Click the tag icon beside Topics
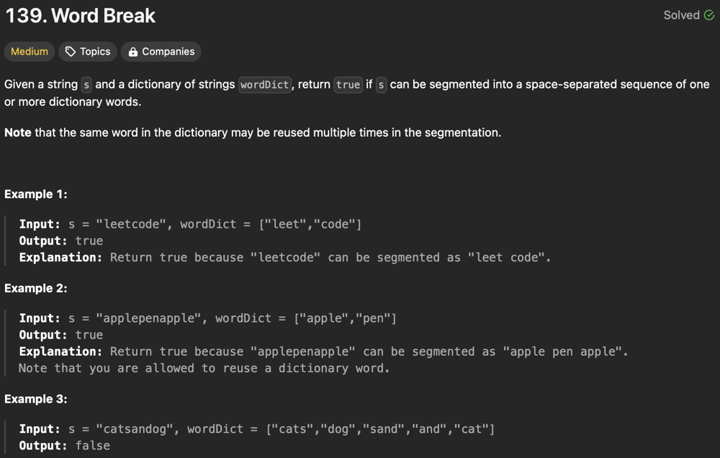This screenshot has height=458, width=720. coord(71,52)
